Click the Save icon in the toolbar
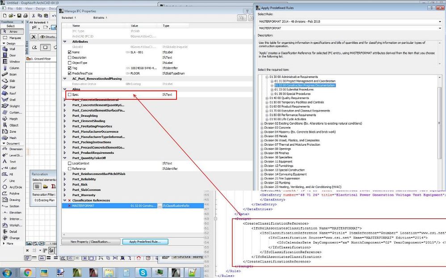 (x=19, y=16)
